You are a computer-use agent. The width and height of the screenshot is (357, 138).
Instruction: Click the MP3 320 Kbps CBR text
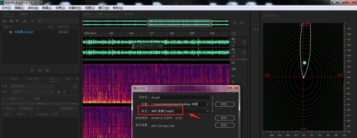[163, 126]
